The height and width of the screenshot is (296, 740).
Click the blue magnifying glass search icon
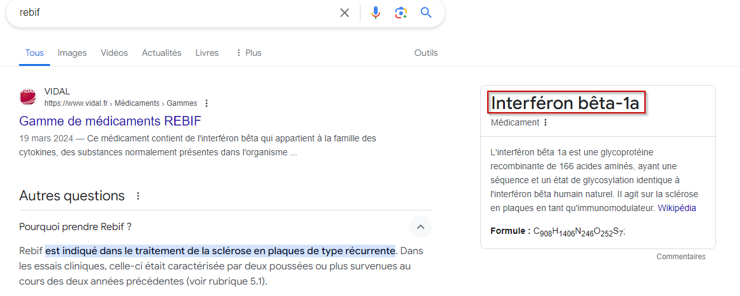pos(426,13)
